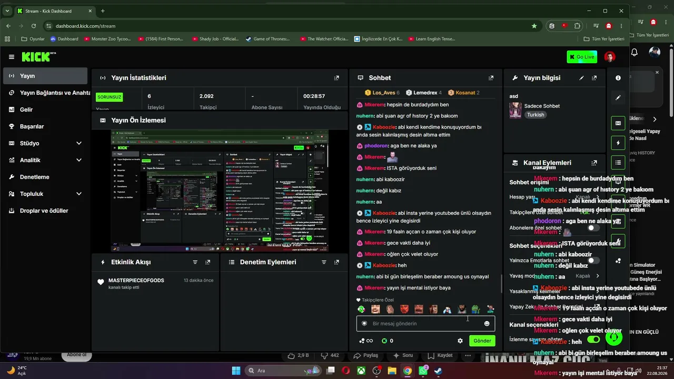This screenshot has height=379, width=674.
Task: Open the Yapay Zeka sohbet link icon
Action: [597, 307]
